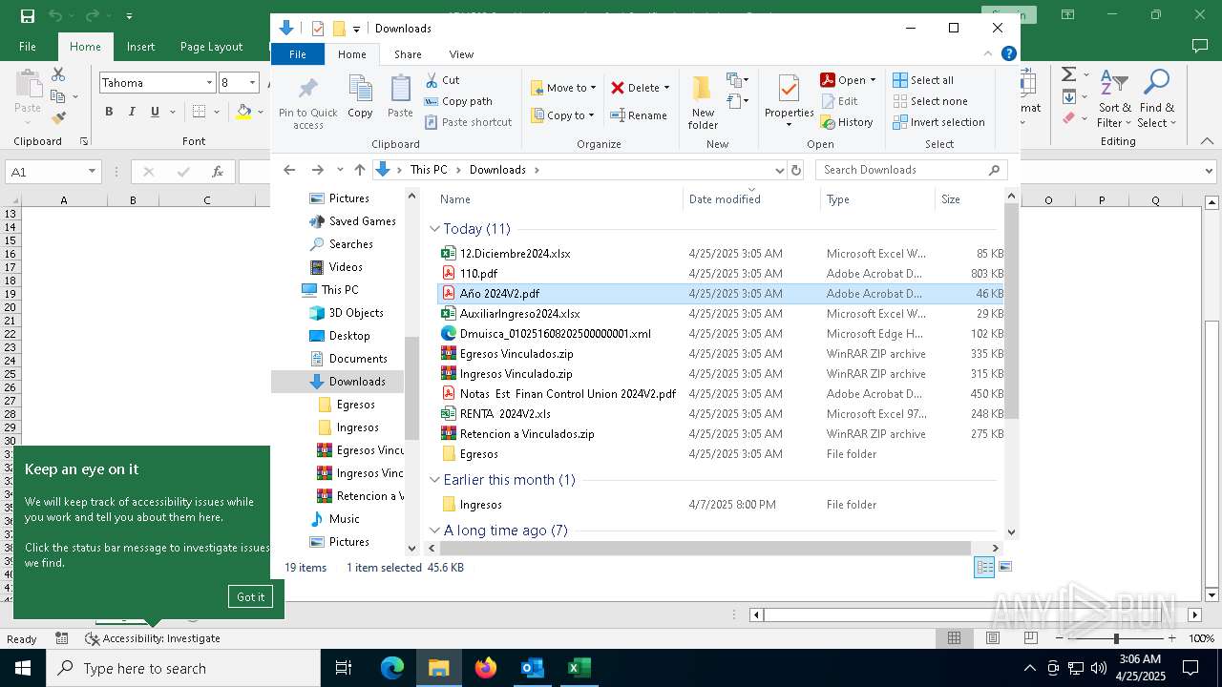Toggle Italic in Excel ribbon
The image size is (1222, 687).
(x=132, y=112)
